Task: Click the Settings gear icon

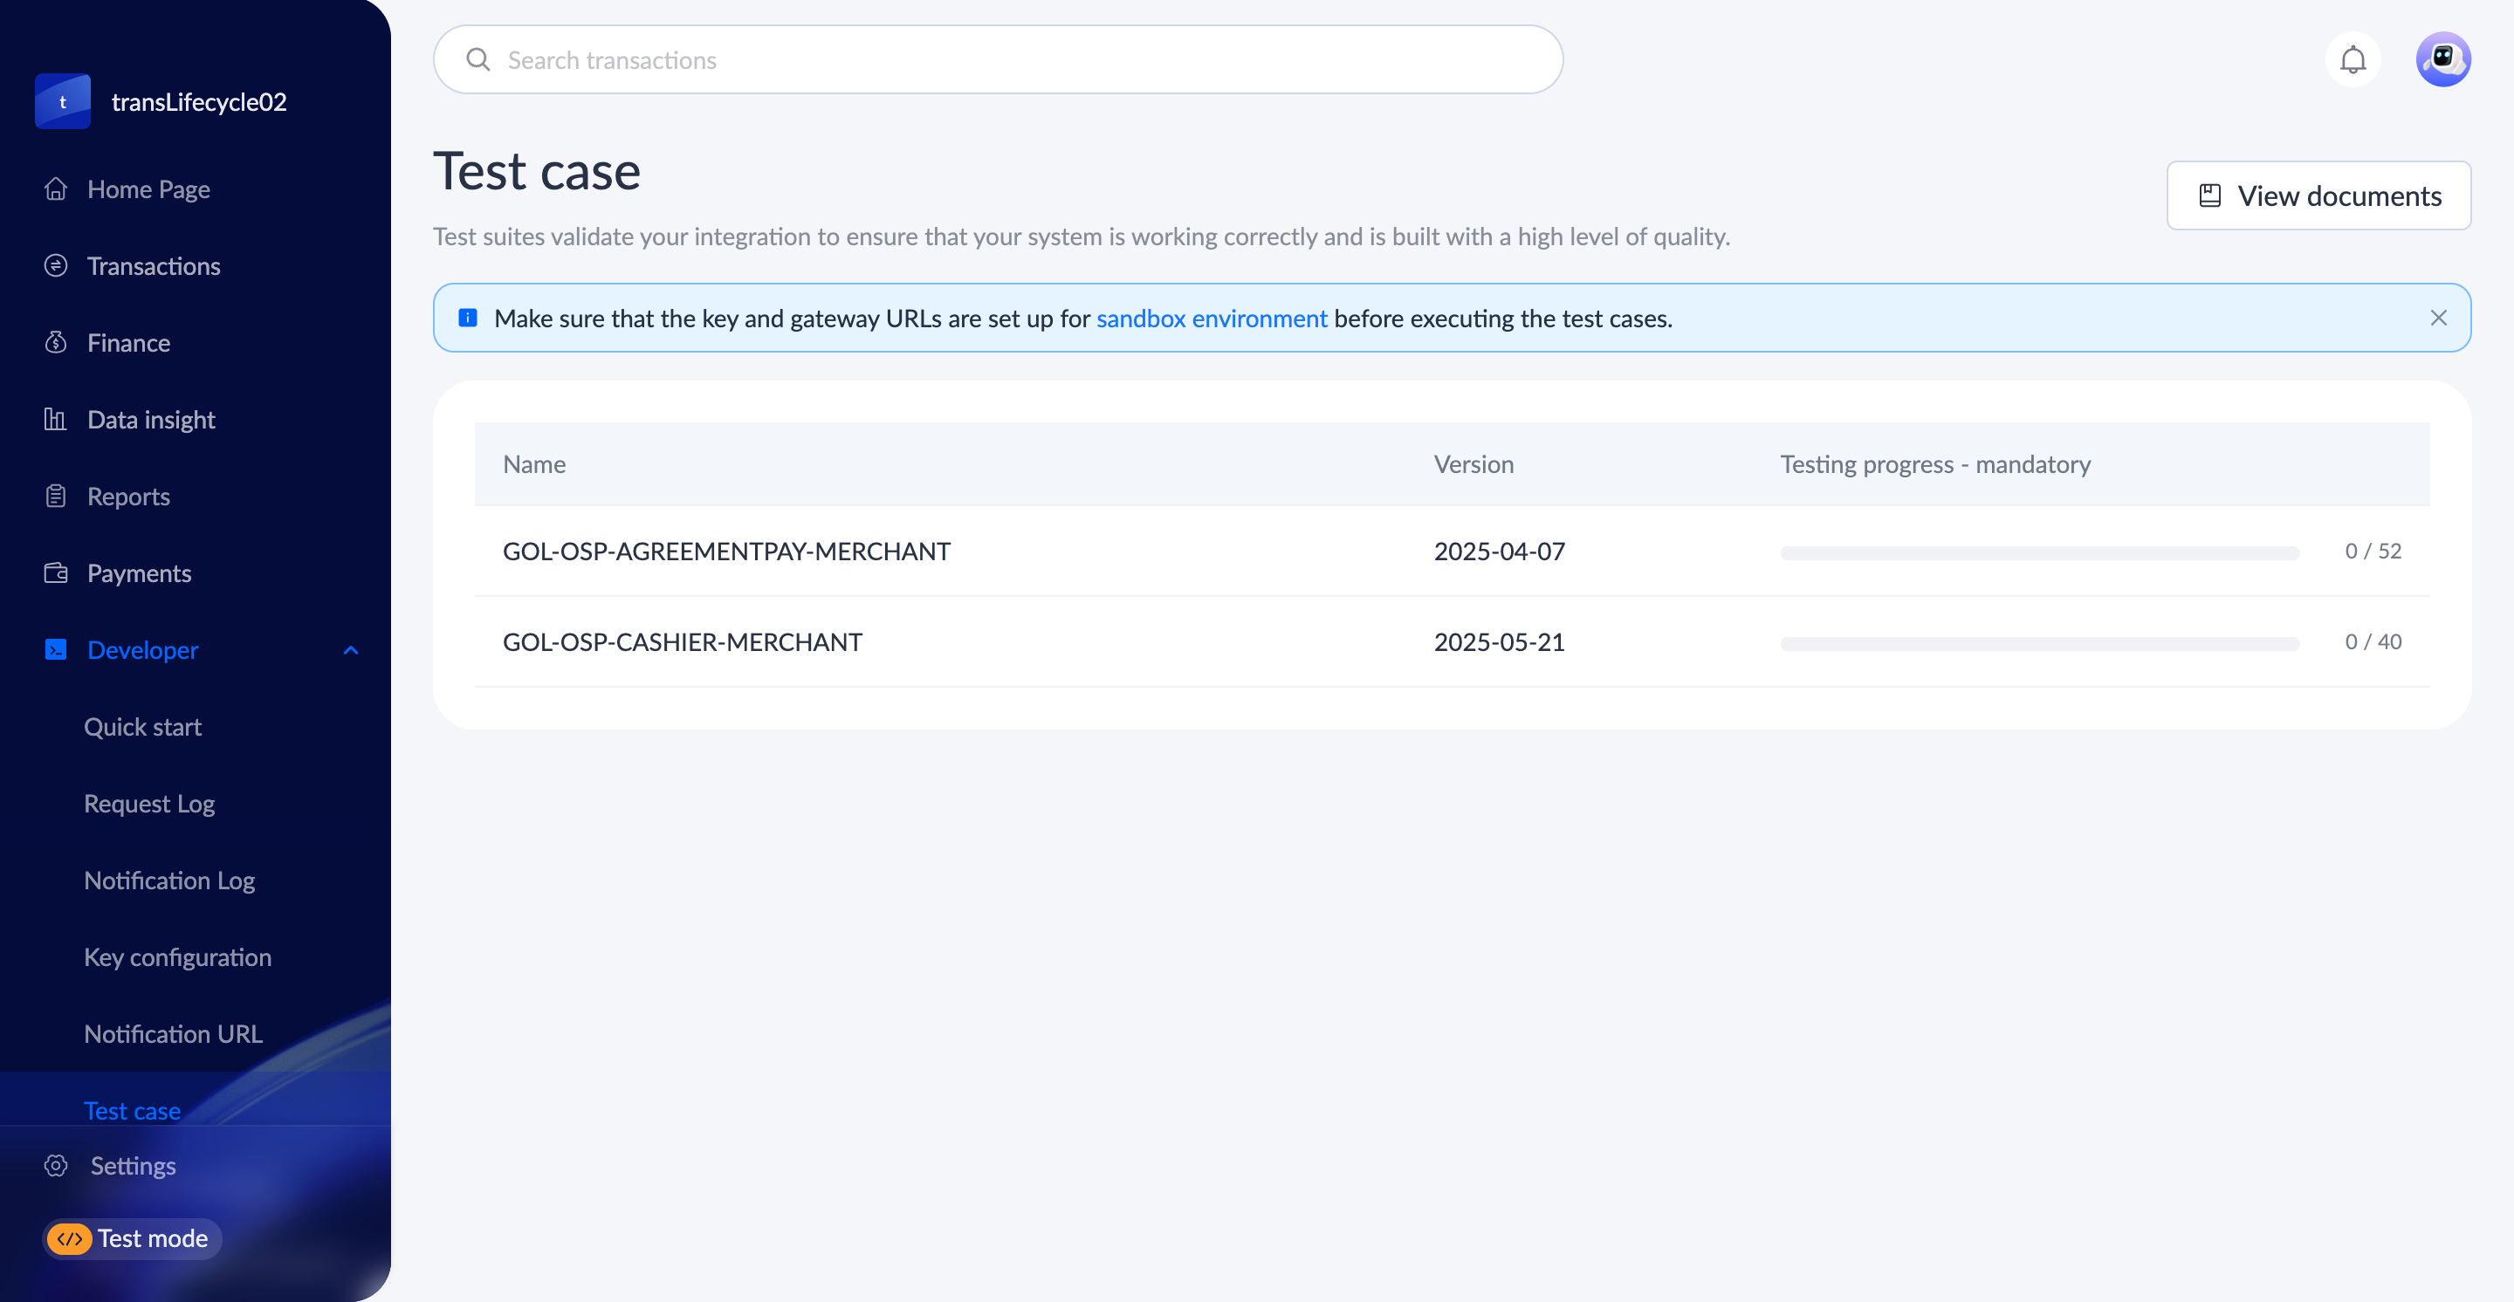Action: 56,1166
